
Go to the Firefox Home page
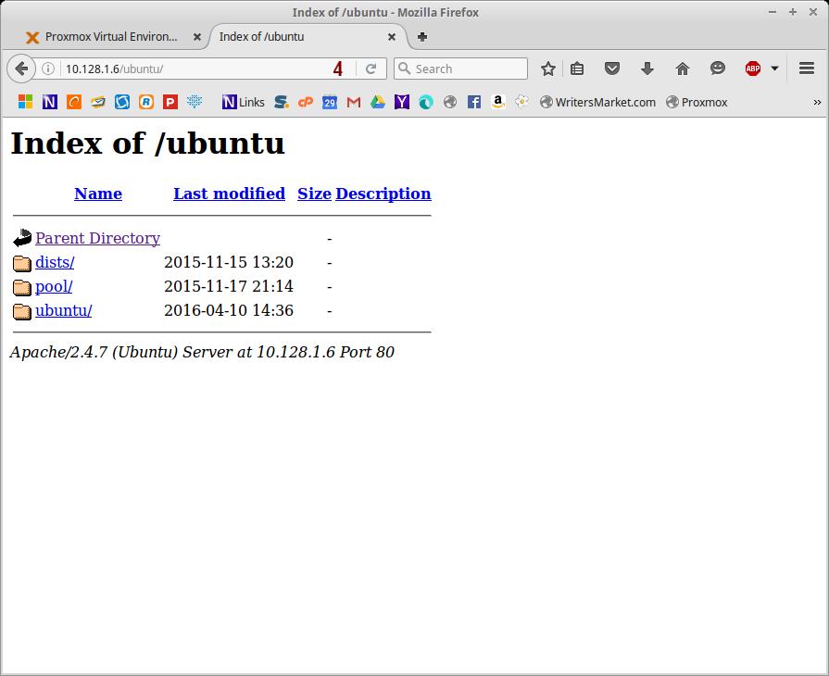tap(683, 69)
